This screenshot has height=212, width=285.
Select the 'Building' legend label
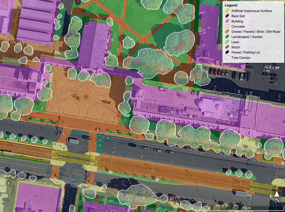[x=237, y=21]
